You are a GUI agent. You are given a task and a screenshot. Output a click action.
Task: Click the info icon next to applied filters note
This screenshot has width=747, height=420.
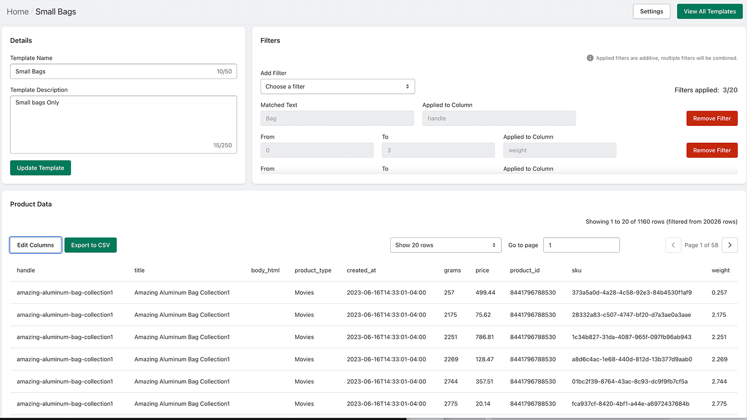click(590, 58)
